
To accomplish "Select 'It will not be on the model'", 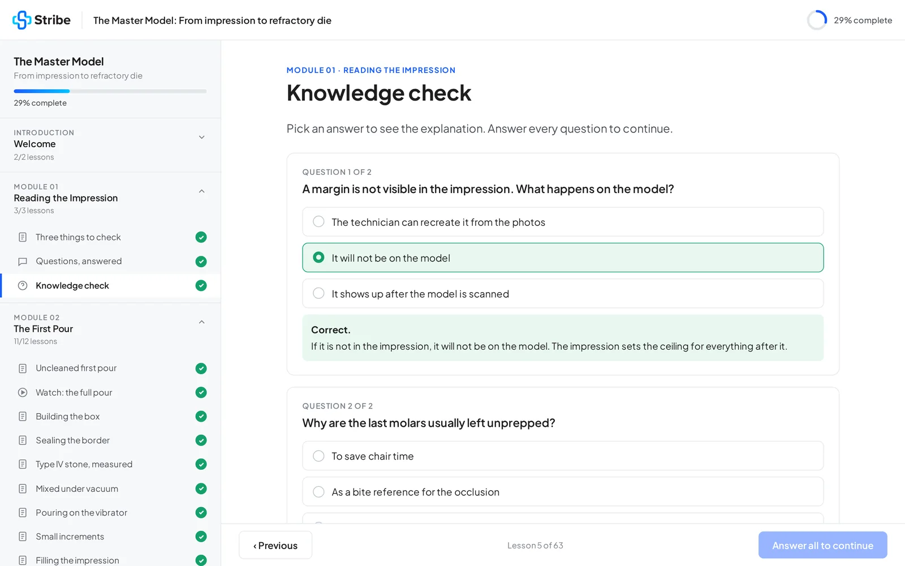I will [563, 258].
